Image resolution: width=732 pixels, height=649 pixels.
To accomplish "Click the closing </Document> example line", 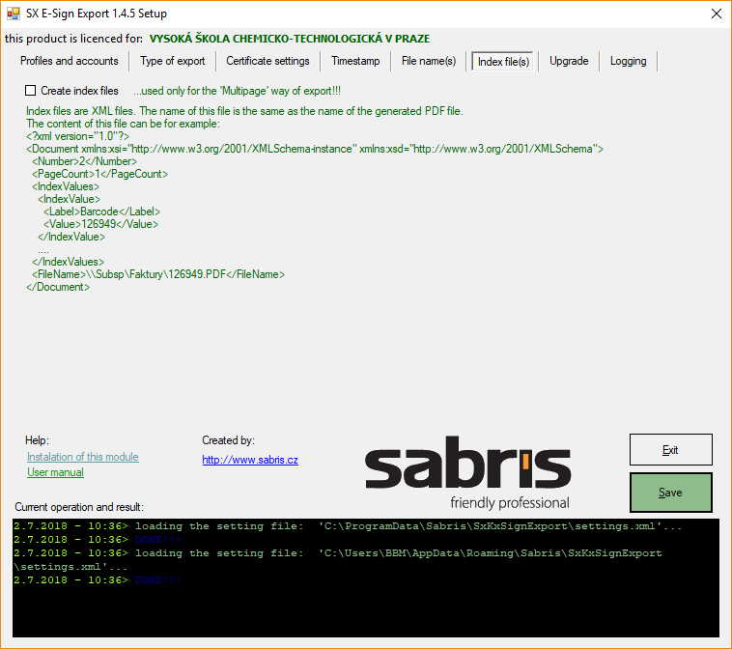I will coord(58,287).
